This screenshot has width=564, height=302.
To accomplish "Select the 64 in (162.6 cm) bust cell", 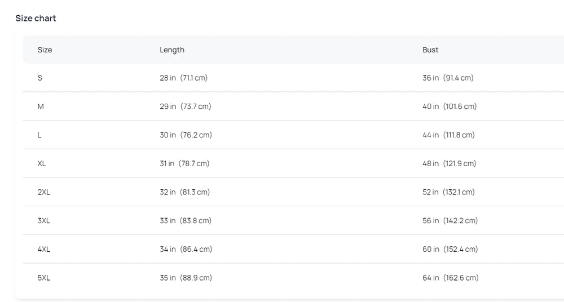I will [450, 278].
